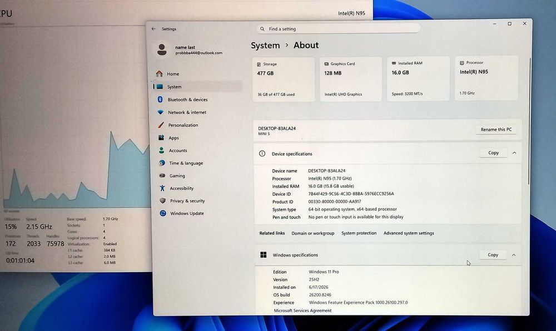The width and height of the screenshot is (556, 331).
Task: Open Domain or workgroup link
Action: click(312, 233)
